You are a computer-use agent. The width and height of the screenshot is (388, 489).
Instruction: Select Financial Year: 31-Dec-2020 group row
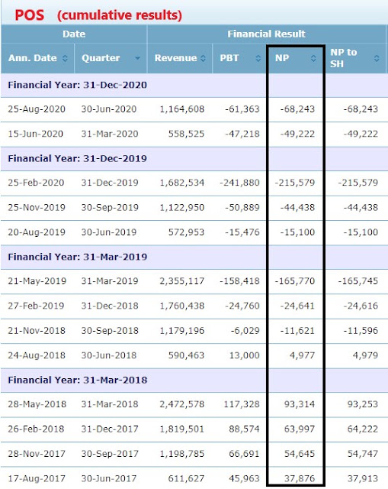point(194,85)
